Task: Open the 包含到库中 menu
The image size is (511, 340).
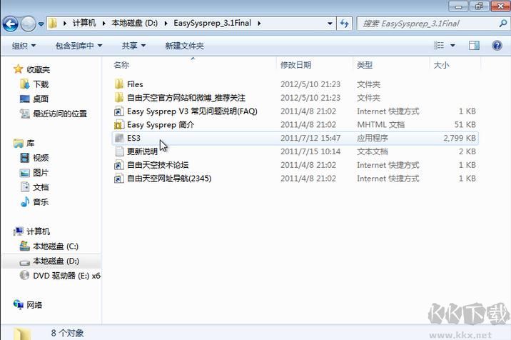Action: click(79, 46)
